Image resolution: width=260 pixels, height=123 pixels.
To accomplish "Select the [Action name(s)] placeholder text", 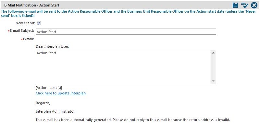I will tap(49, 88).
